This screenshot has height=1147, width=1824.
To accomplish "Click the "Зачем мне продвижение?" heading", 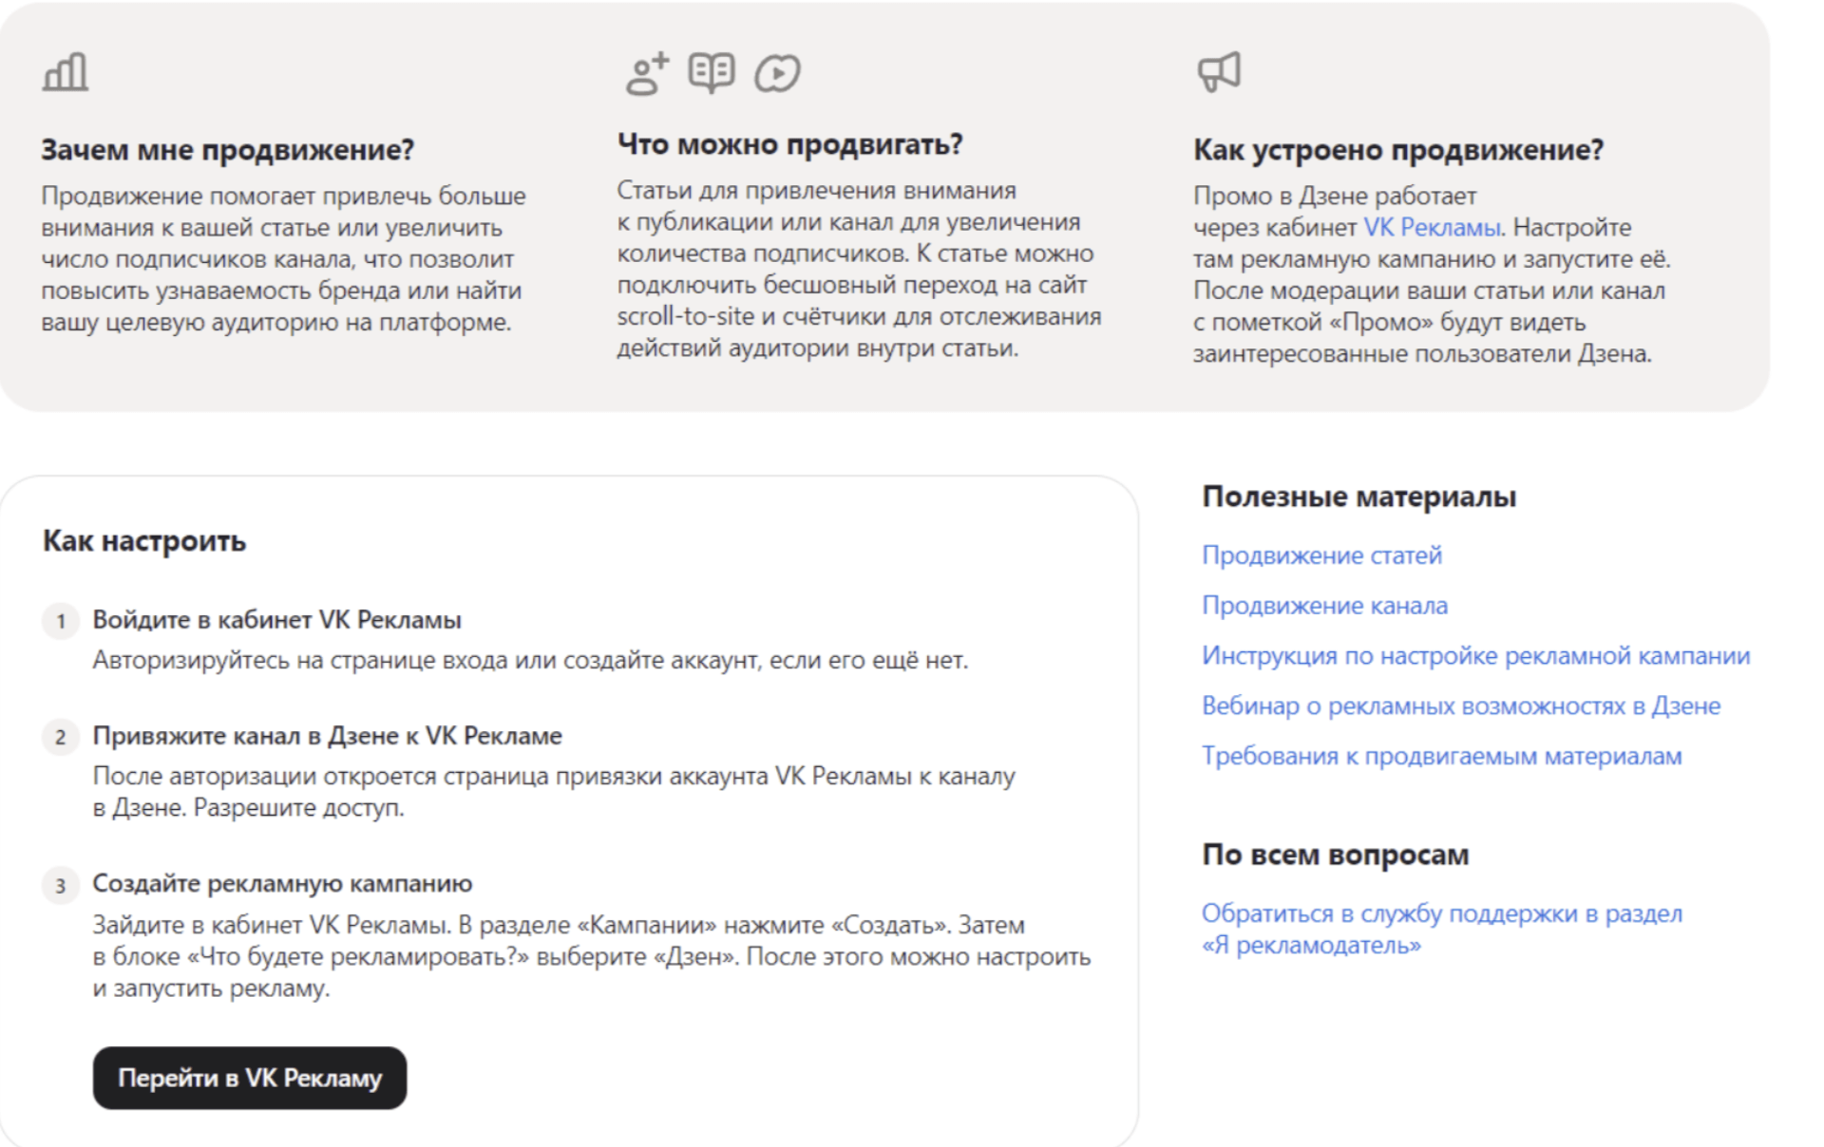I will click(228, 150).
